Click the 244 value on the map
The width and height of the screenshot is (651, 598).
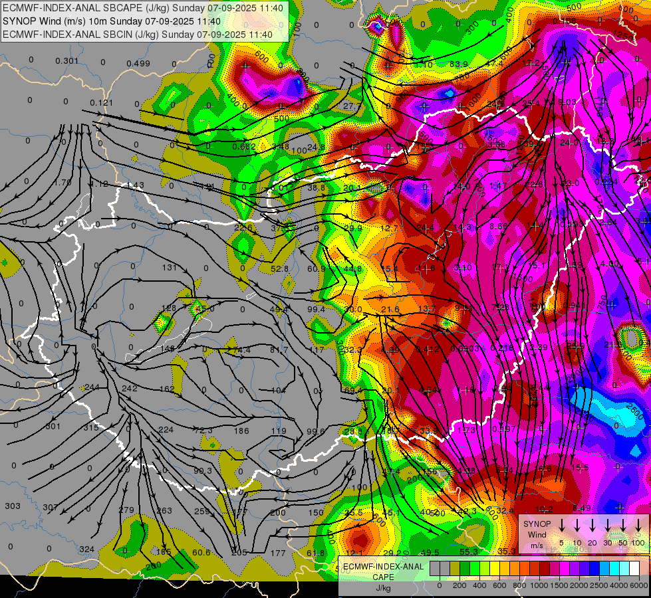[92, 387]
